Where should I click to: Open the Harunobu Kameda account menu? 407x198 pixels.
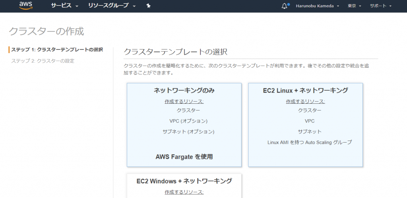click(318, 6)
